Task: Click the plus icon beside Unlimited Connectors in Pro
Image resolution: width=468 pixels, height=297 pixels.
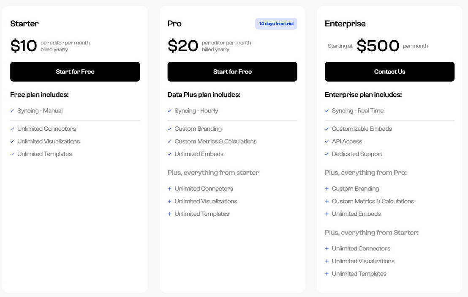Action: (169, 189)
